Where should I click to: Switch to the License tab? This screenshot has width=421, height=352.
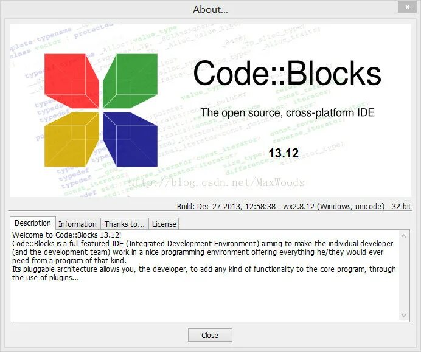tap(164, 224)
